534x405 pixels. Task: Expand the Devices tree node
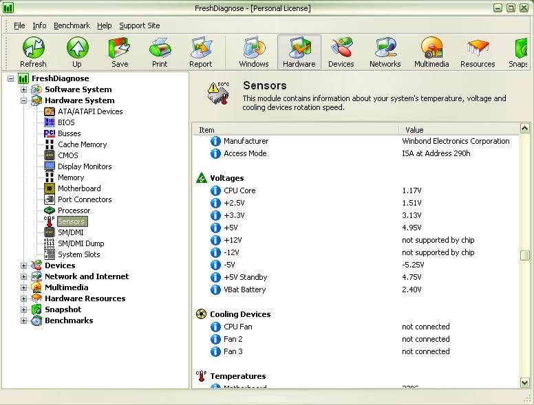coord(23,265)
